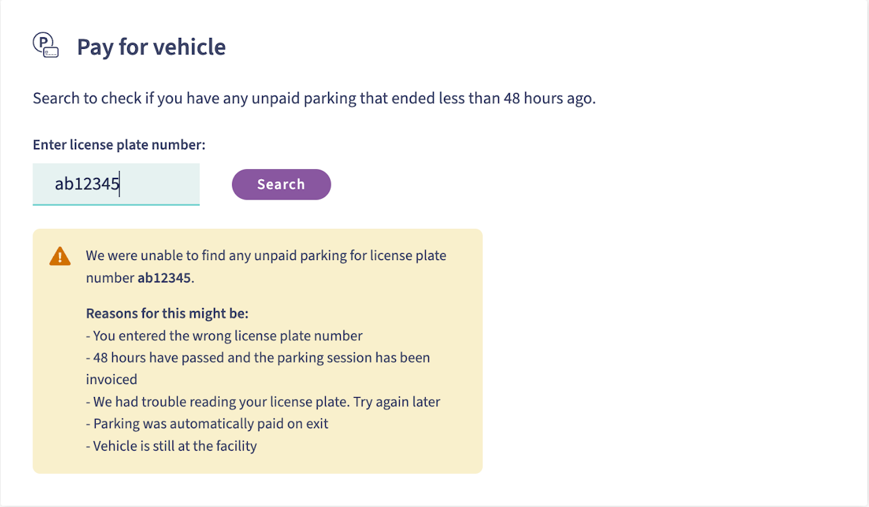Click the "Pay for vehicle" heading
The image size is (869, 507).
151,47
